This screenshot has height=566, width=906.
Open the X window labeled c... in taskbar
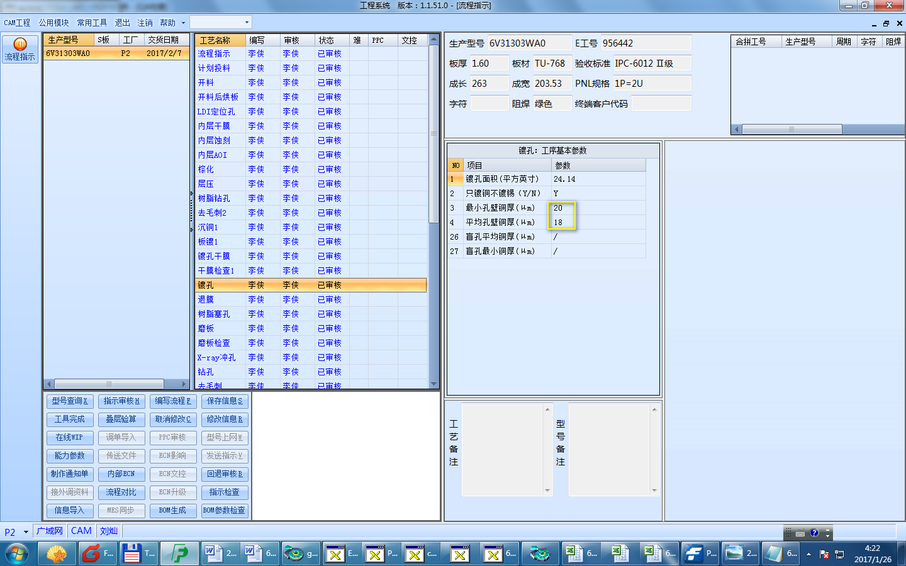coord(421,554)
